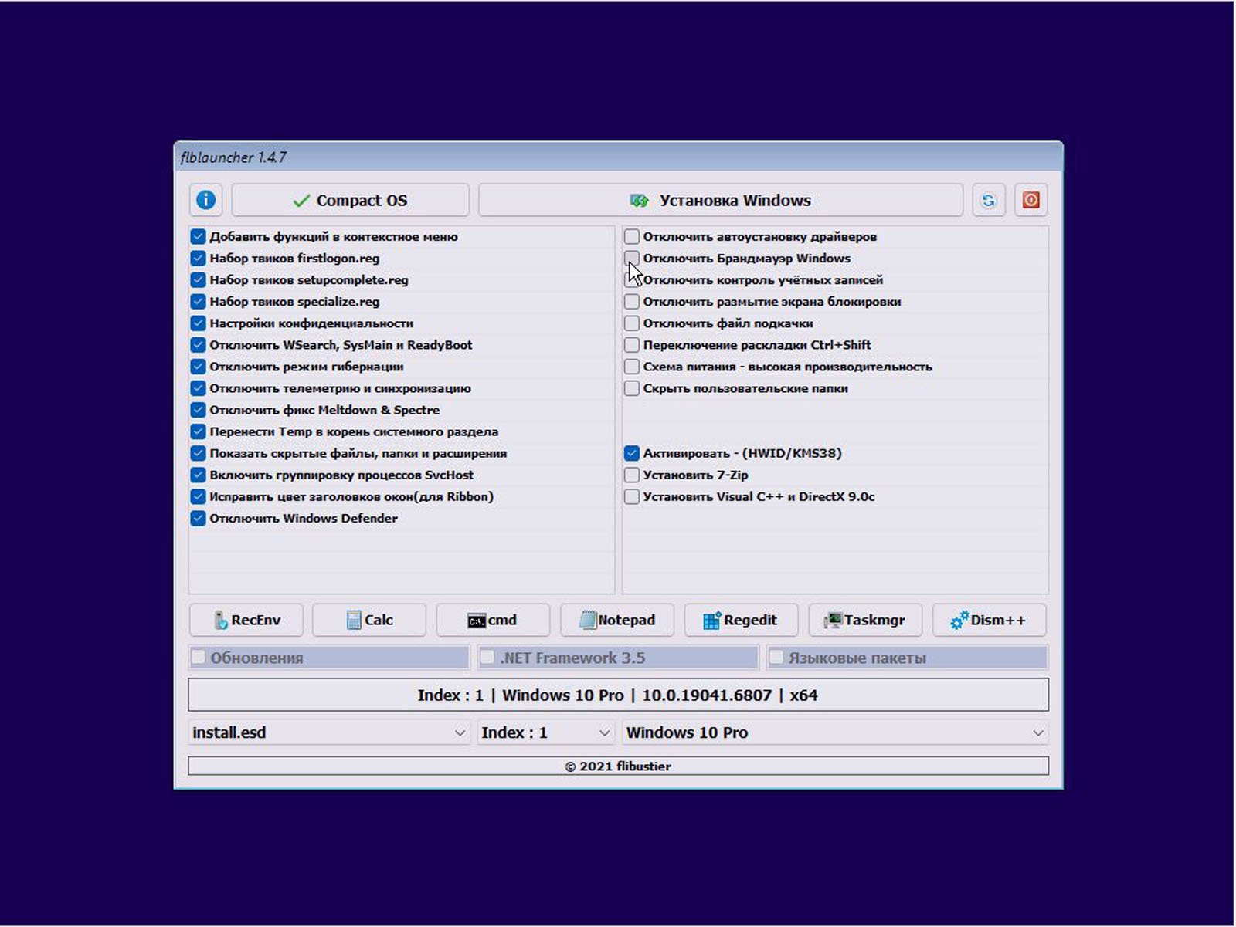The height and width of the screenshot is (927, 1236).
Task: Expand the Windows 10 Pro edition dropdown
Action: point(834,732)
